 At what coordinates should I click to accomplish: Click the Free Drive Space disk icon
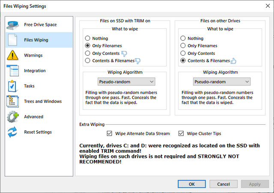point(13,25)
